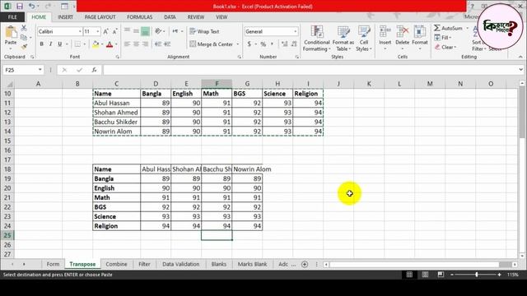Screen dimensions: 527x296
Task: Expand the Clear dropdown
Action: (455, 47)
